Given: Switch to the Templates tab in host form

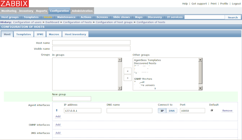Looking at the screenshot, I should coord(23,34).
